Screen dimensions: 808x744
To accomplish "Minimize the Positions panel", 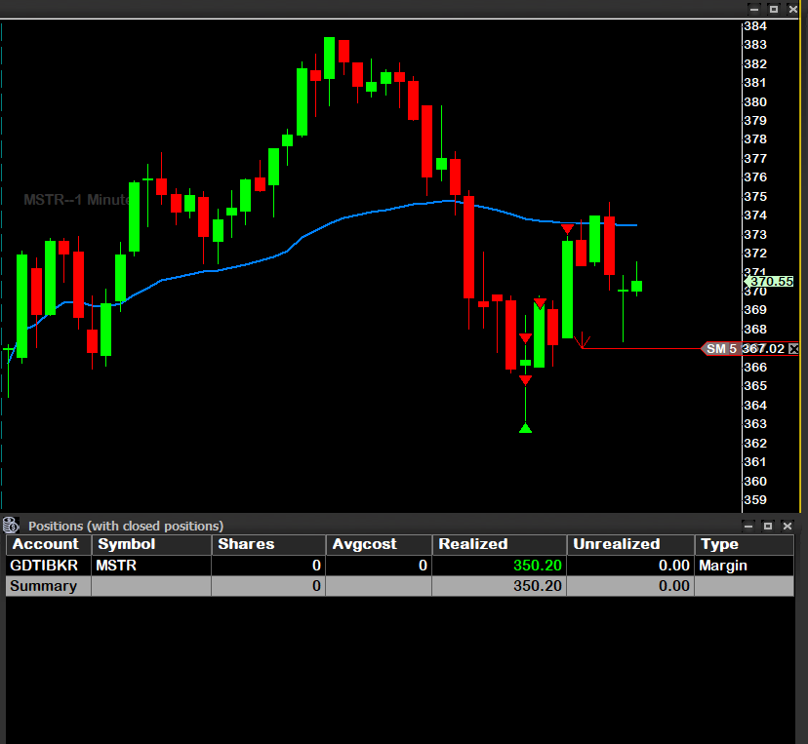I will click(748, 527).
